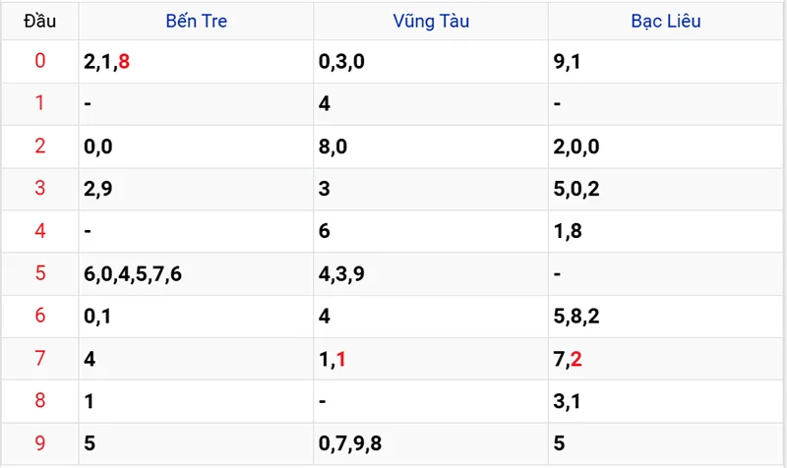787x468 pixels.
Task: Select the Vũng Tàu cell reading 0,3,0
Action: (340, 62)
